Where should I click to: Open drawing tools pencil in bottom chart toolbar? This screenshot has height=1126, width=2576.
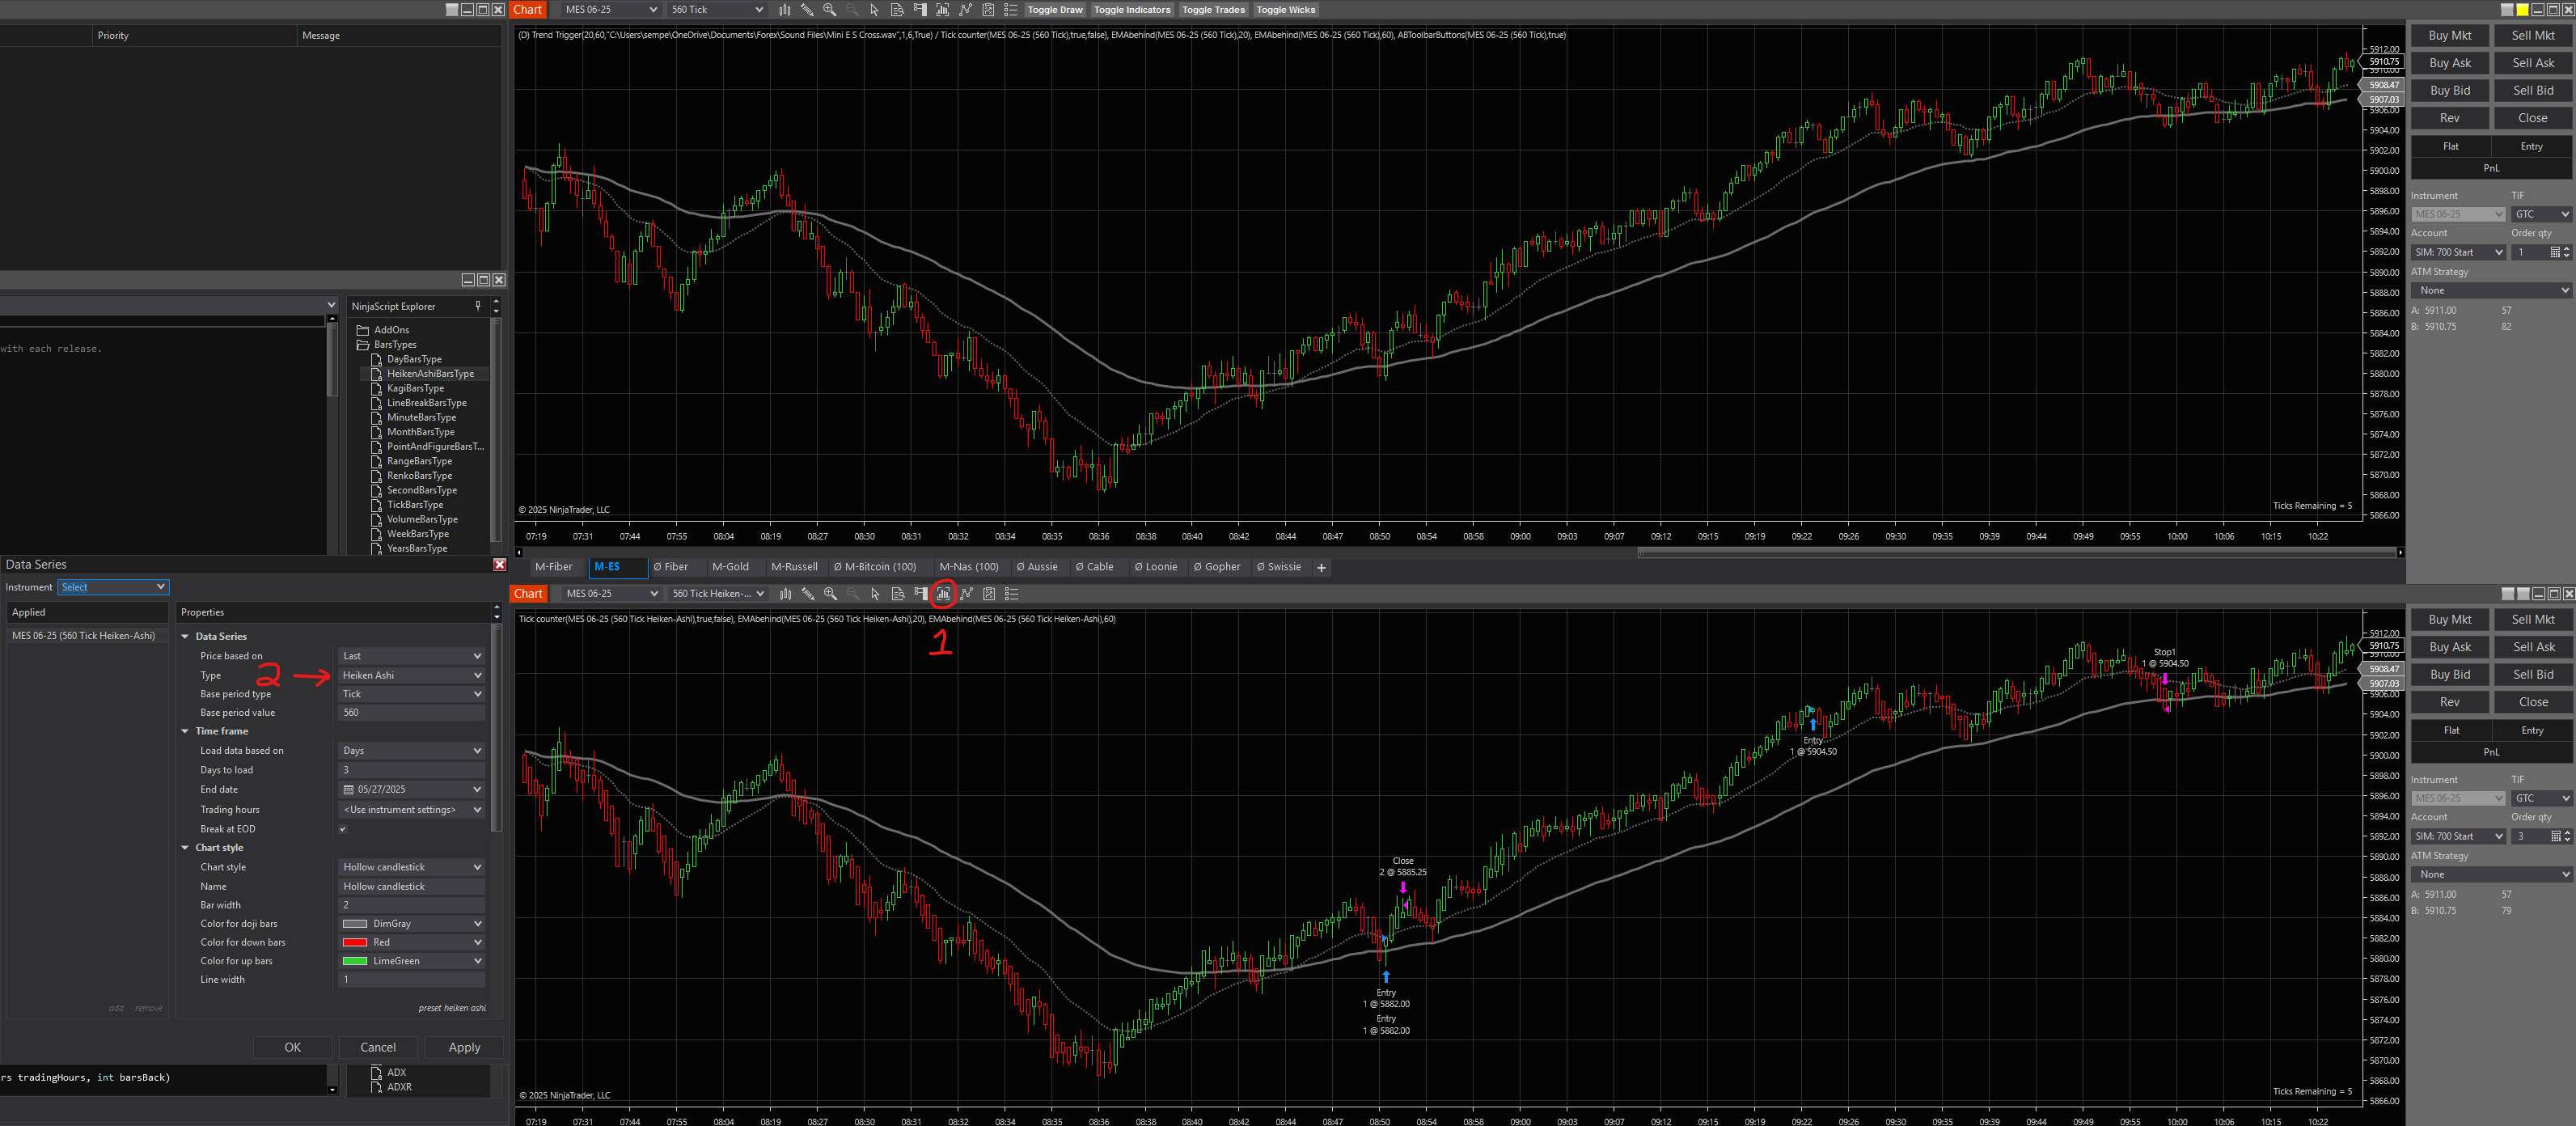click(808, 594)
